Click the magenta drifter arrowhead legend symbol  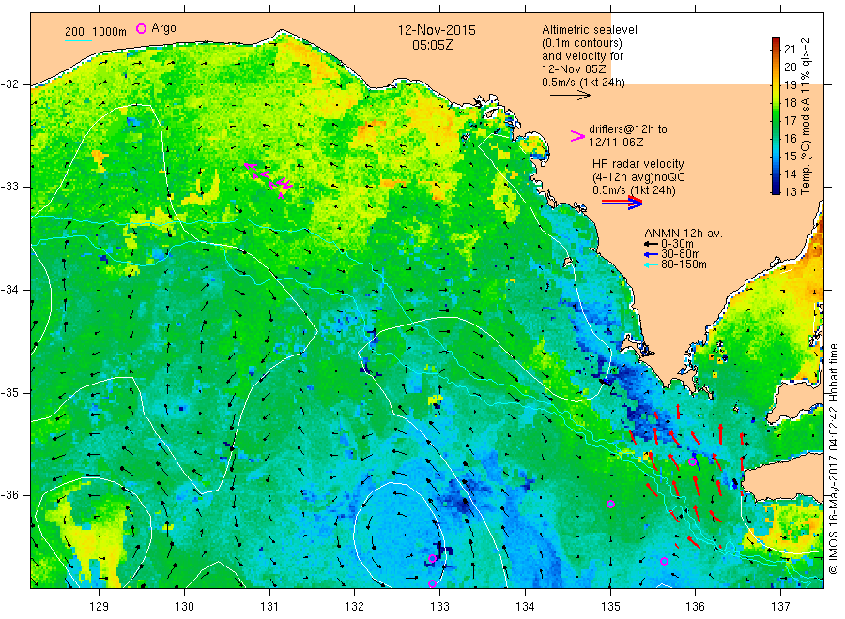click(x=577, y=136)
